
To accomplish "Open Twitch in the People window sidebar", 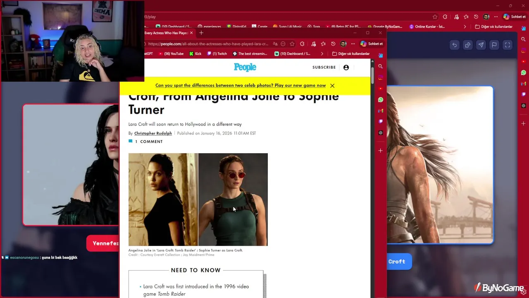I will click(381, 122).
